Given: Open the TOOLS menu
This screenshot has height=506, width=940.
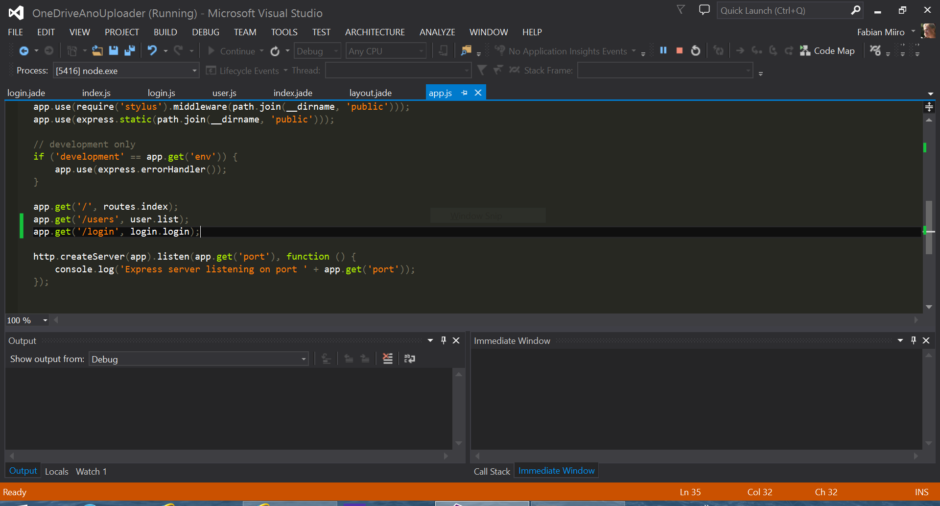Looking at the screenshot, I should tap(284, 32).
